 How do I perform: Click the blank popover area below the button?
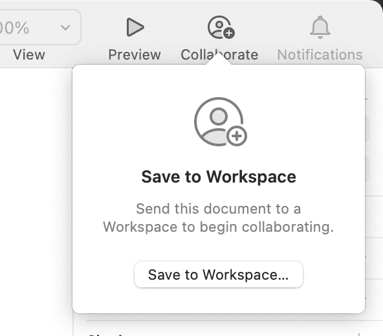point(219,300)
